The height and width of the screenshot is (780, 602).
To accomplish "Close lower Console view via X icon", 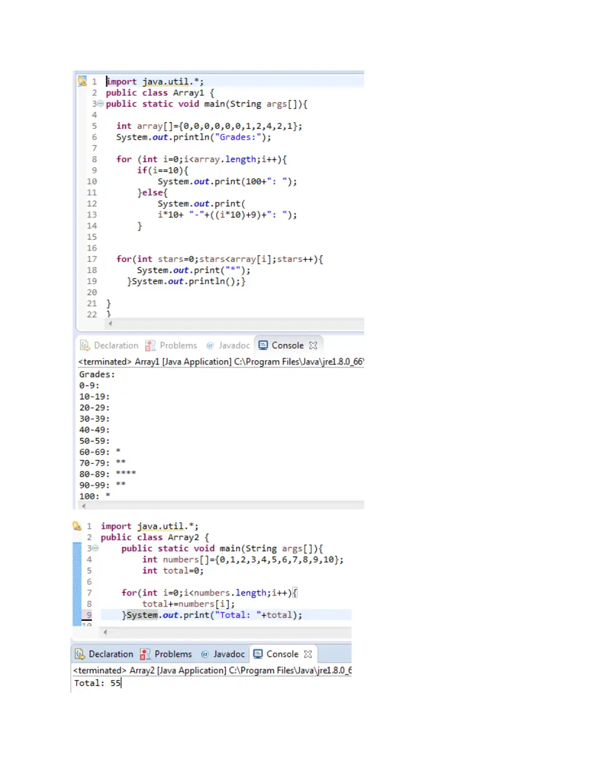I will (x=308, y=654).
